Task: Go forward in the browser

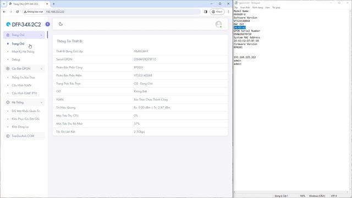Action: (x=11, y=12)
